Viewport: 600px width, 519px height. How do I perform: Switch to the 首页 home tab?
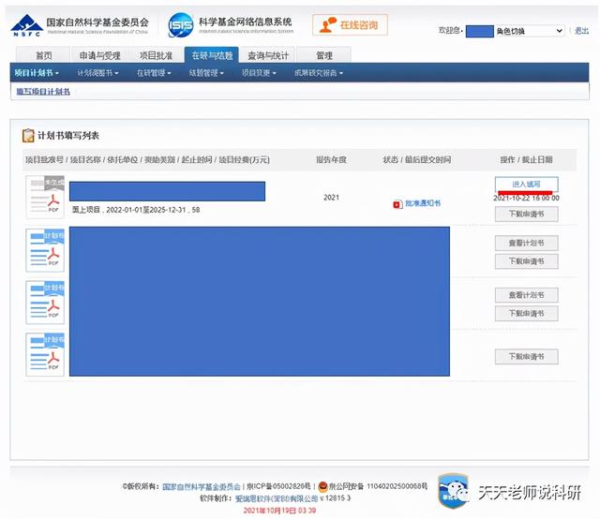[x=44, y=55]
